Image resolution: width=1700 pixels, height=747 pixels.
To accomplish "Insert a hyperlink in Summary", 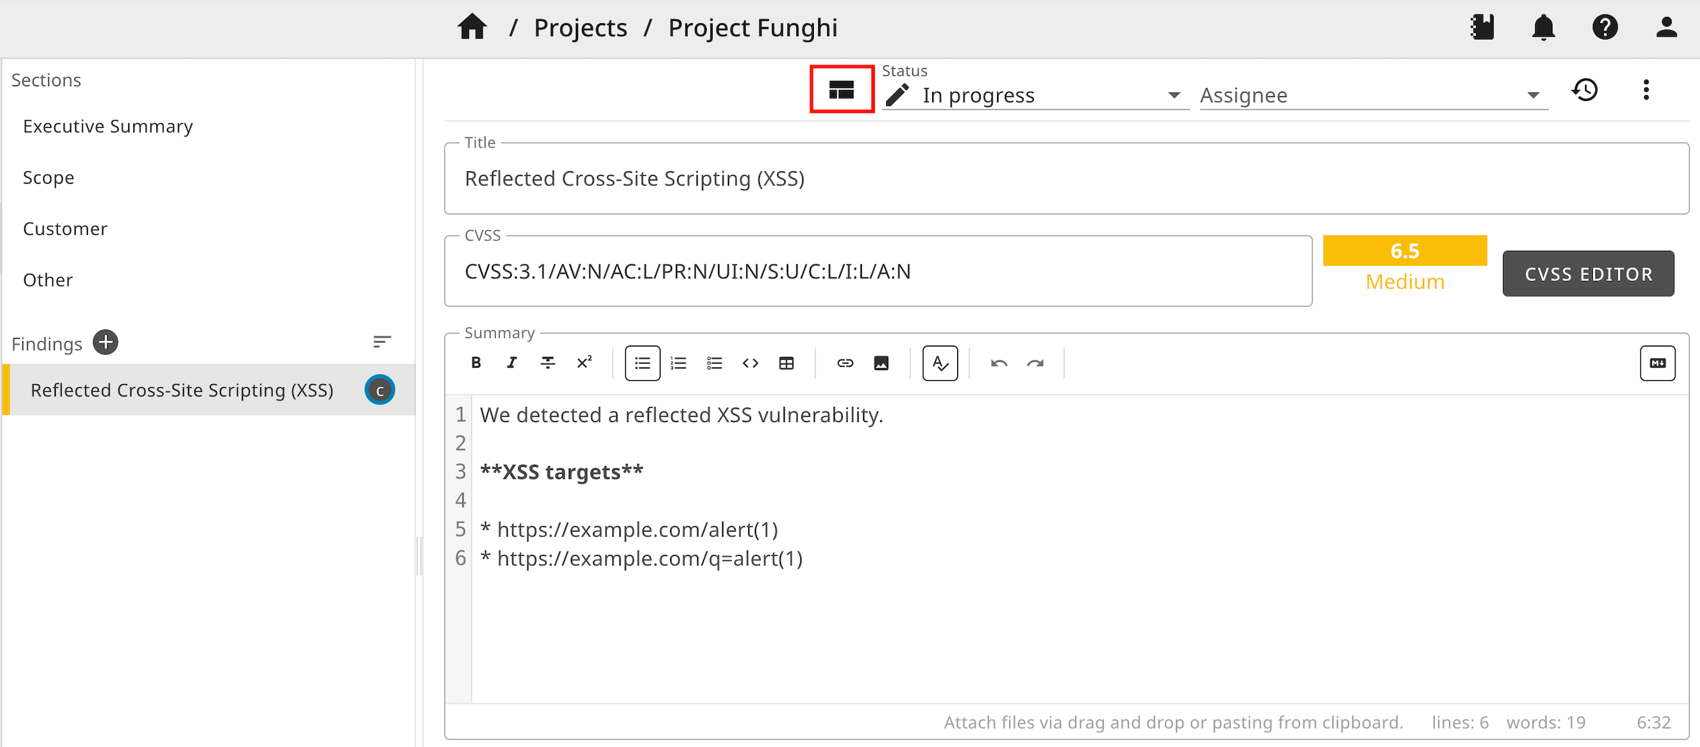I will (x=845, y=362).
